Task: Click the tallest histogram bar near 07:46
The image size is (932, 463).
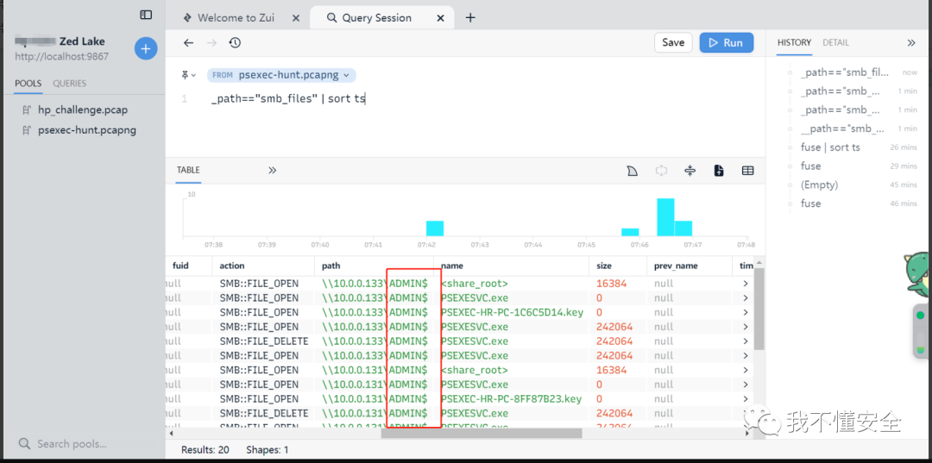Action: [665, 217]
